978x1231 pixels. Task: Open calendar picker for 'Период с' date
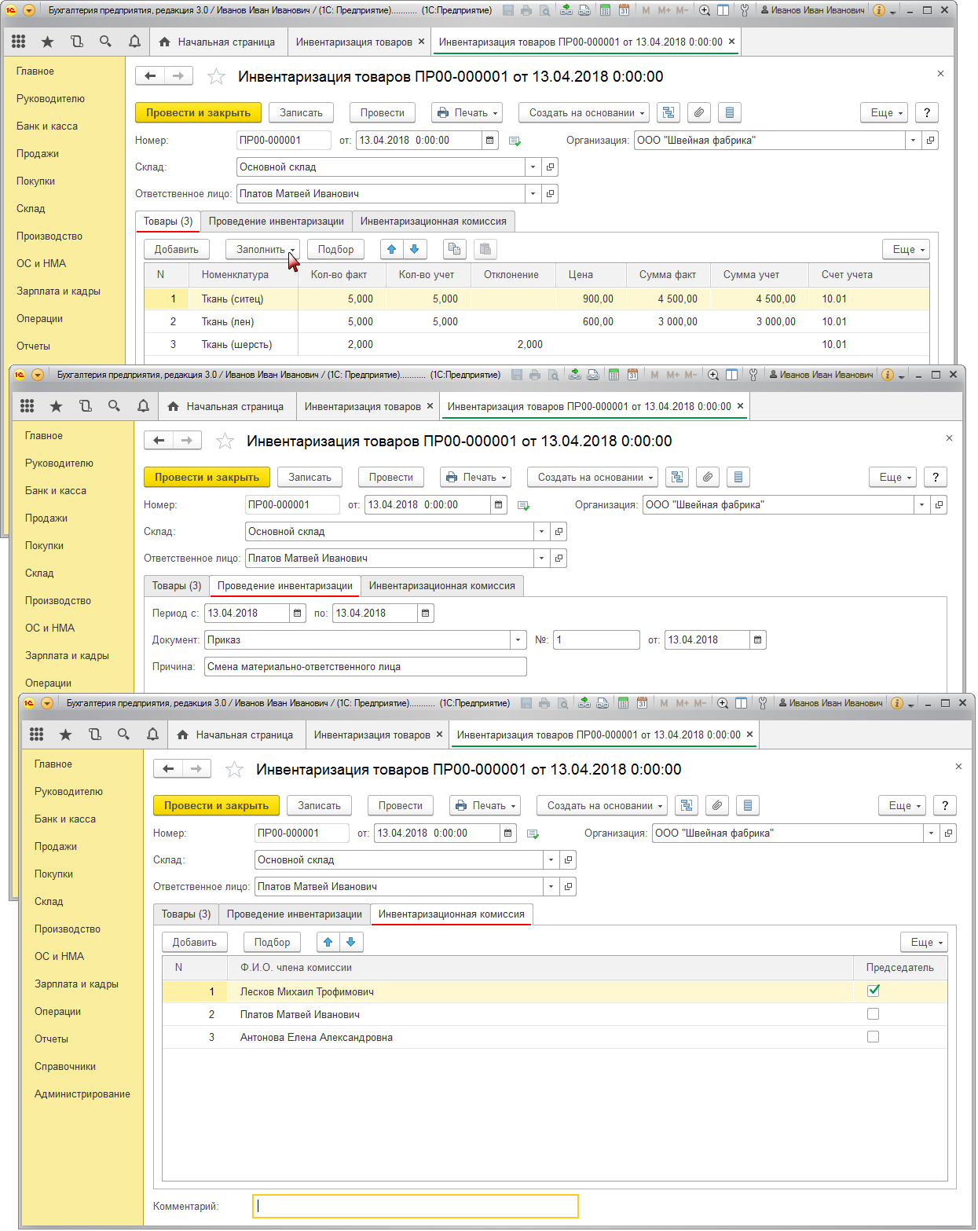tap(297, 613)
